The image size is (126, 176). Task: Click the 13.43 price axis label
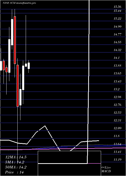(x=117, y=81)
